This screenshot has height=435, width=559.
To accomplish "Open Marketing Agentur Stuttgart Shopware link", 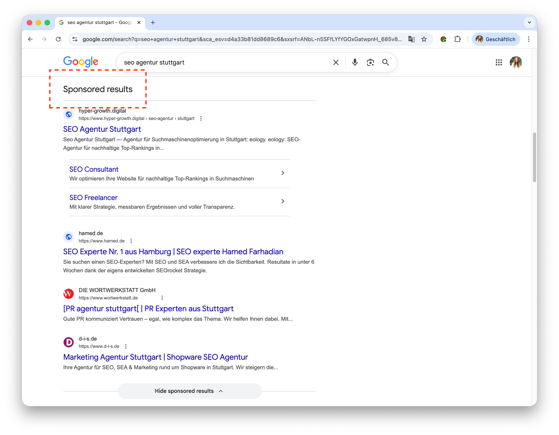I will [x=155, y=357].
